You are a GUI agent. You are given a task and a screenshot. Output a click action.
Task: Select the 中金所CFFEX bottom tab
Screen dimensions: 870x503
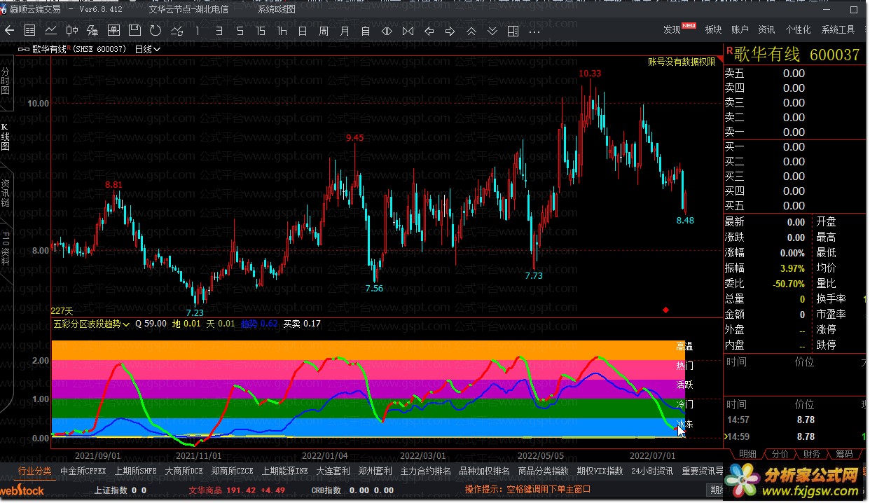pyautogui.click(x=83, y=471)
